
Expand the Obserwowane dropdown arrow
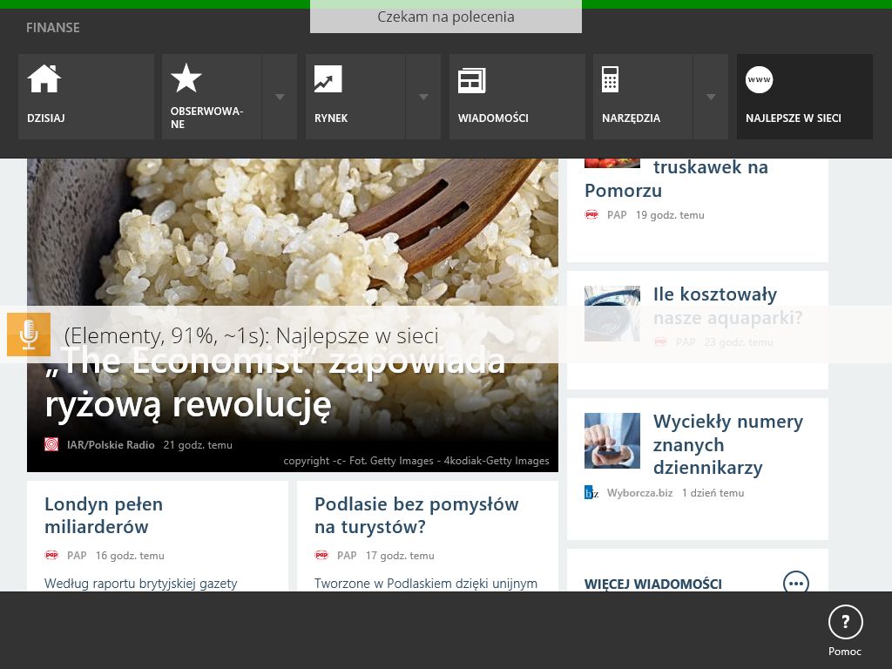(280, 97)
